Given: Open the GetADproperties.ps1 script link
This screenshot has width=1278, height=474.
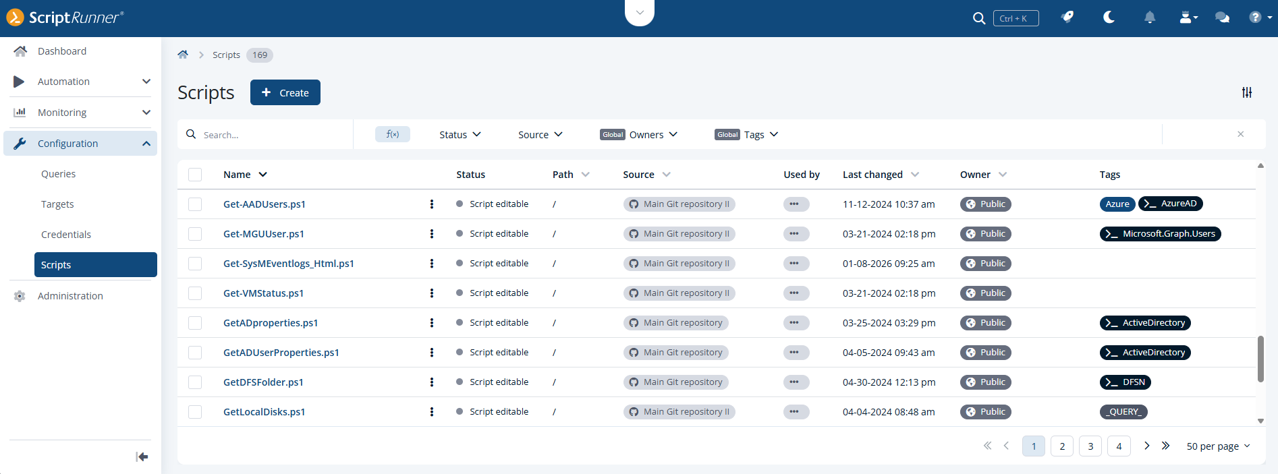Looking at the screenshot, I should click(x=271, y=323).
